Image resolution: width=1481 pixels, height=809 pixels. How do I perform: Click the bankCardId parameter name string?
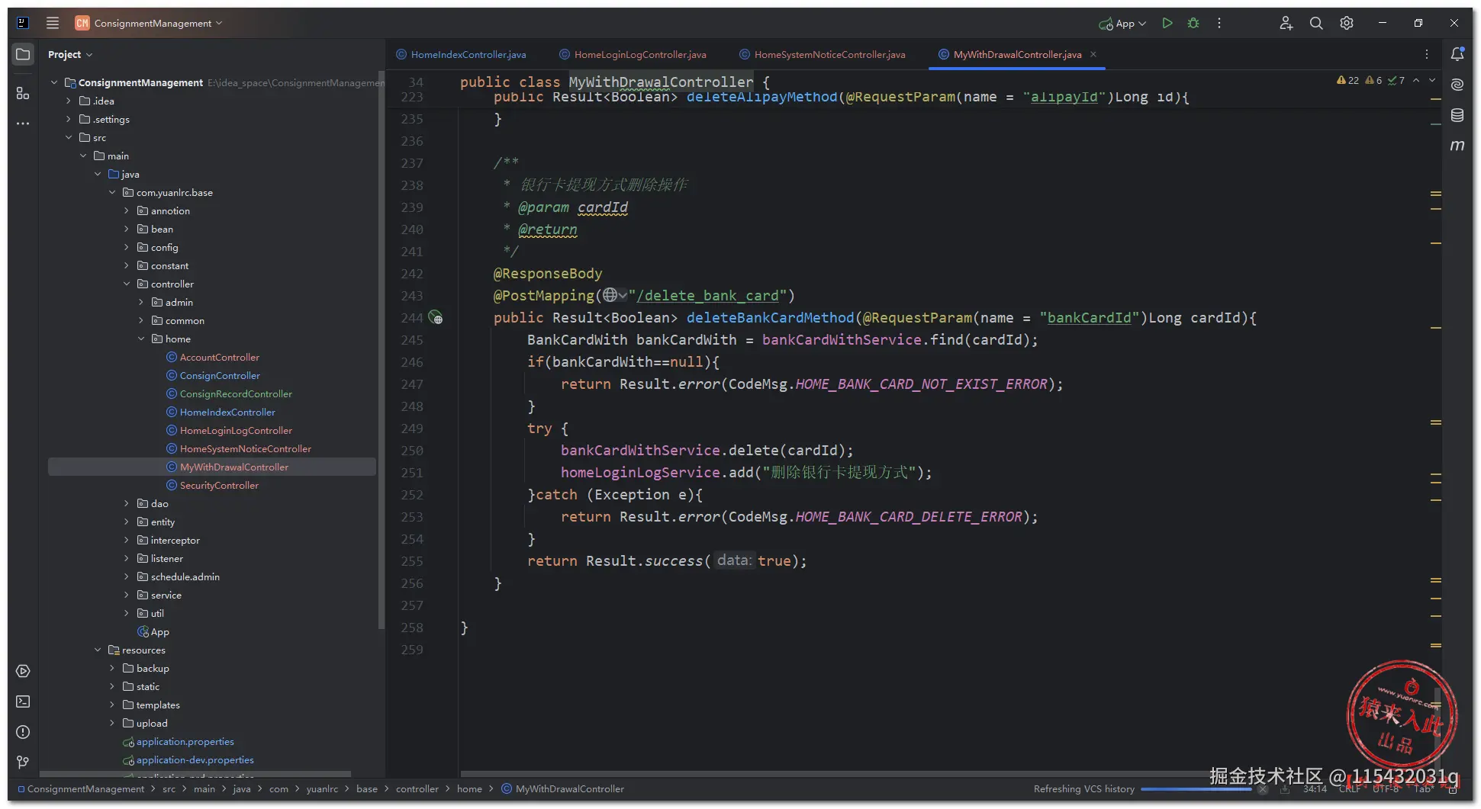coord(1090,317)
